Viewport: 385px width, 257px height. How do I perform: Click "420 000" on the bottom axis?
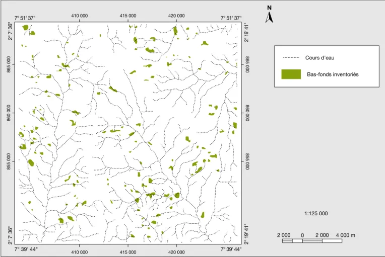[176, 252]
